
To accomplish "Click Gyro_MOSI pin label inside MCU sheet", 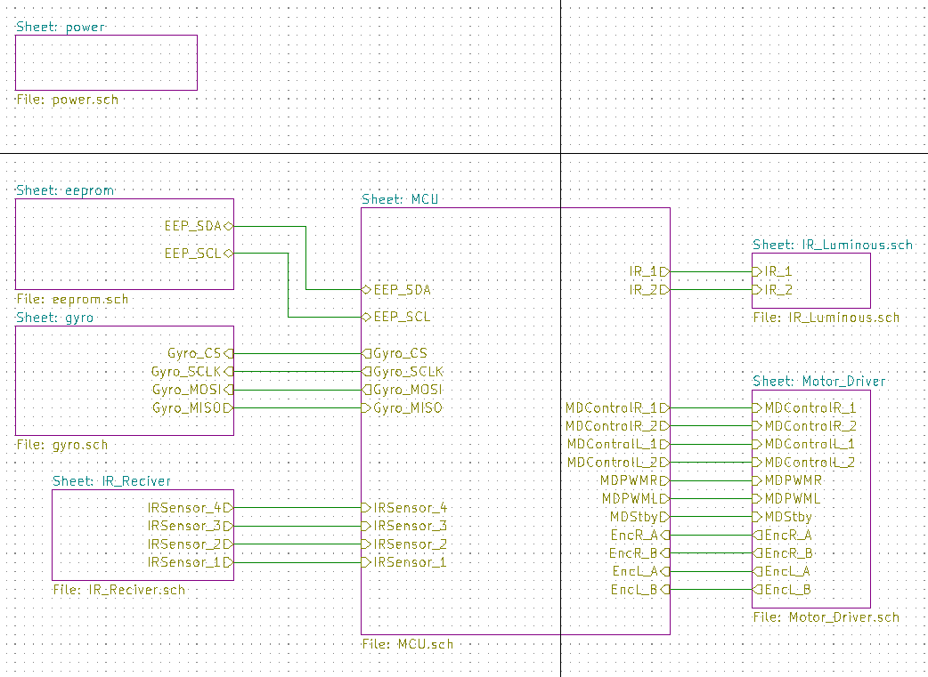I will (x=409, y=391).
